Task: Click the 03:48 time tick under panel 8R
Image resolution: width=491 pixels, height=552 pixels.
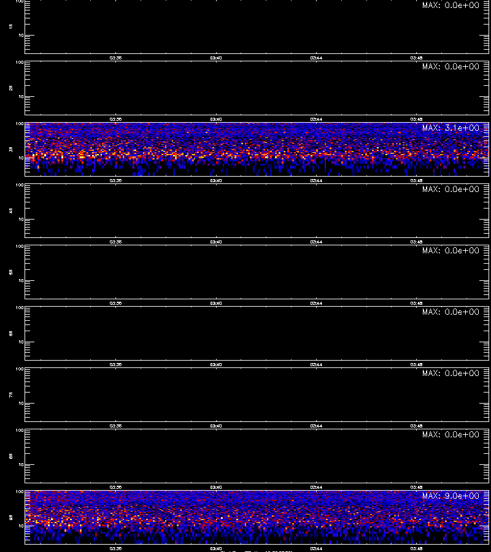Action: pos(416,487)
